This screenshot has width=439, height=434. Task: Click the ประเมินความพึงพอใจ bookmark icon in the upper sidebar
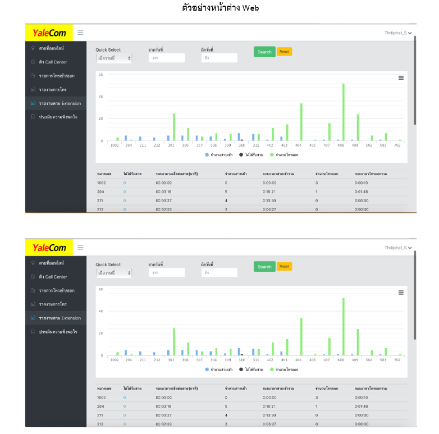point(34,117)
